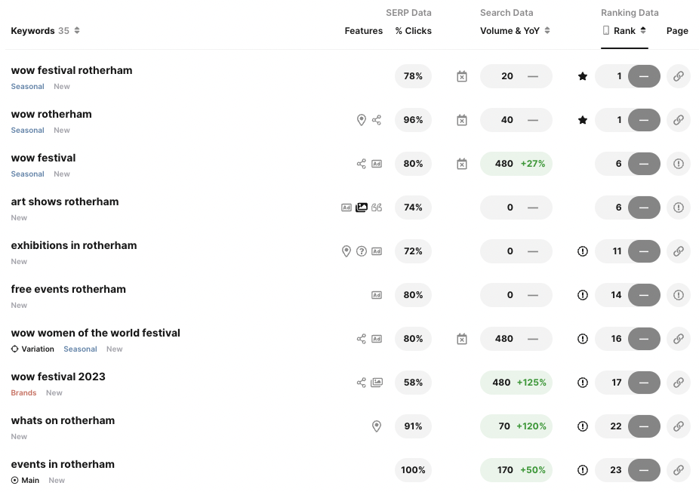
Task: Toggle rank change pill for wow festival
Action: coord(644,164)
